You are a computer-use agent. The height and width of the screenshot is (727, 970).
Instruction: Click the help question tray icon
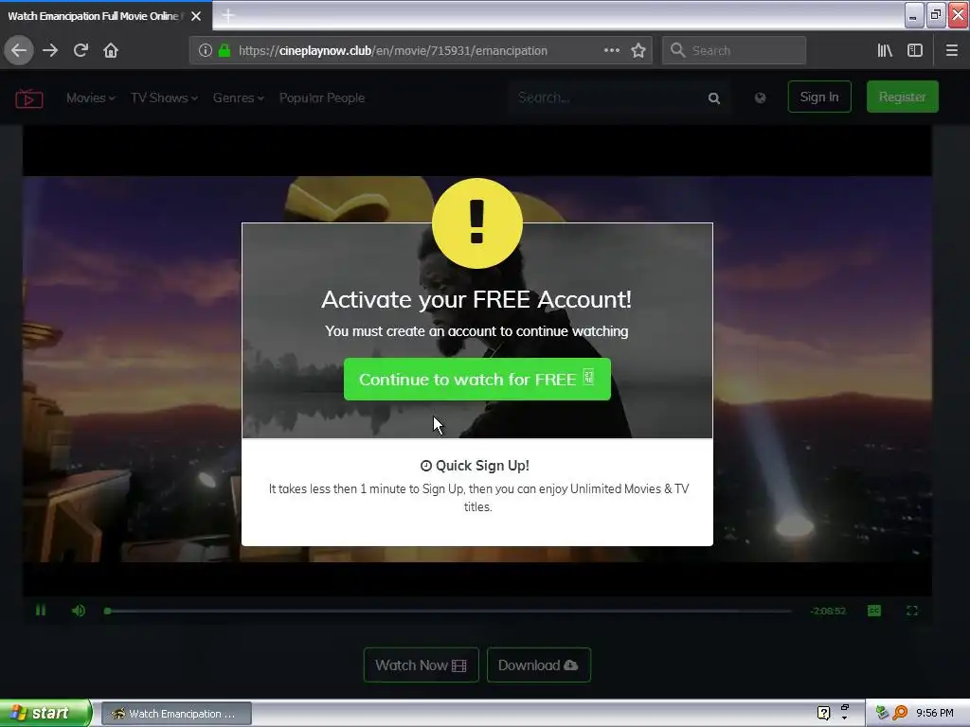[823, 713]
